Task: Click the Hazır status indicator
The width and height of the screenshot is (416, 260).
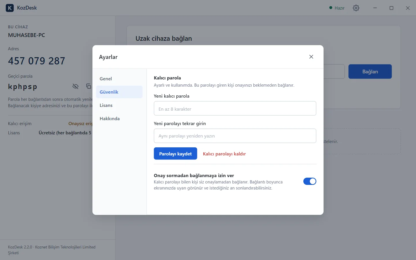Action: click(x=337, y=8)
